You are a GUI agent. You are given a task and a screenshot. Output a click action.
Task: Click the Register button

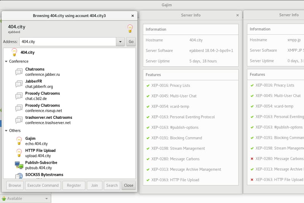[x=74, y=185]
